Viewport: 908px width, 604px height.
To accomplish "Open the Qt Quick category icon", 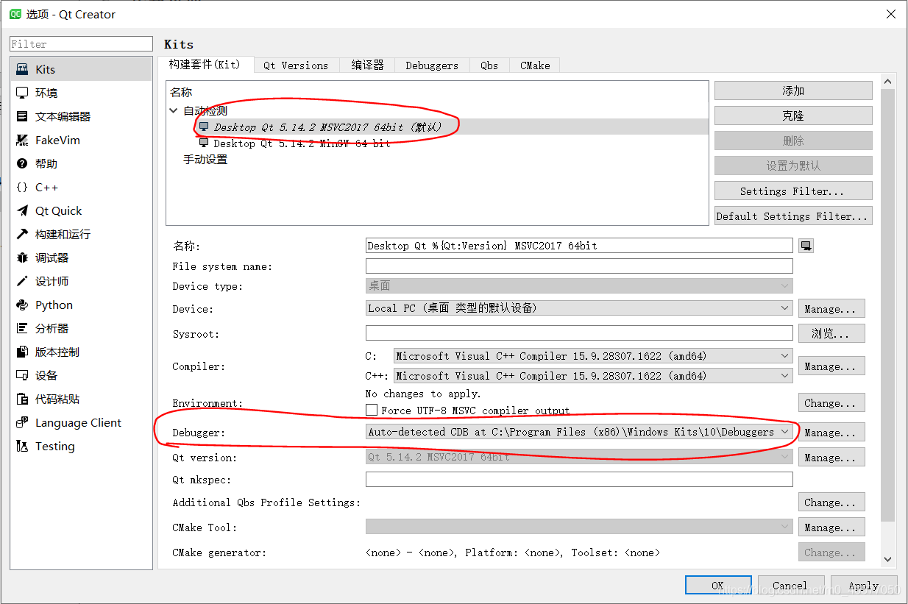I will [22, 210].
